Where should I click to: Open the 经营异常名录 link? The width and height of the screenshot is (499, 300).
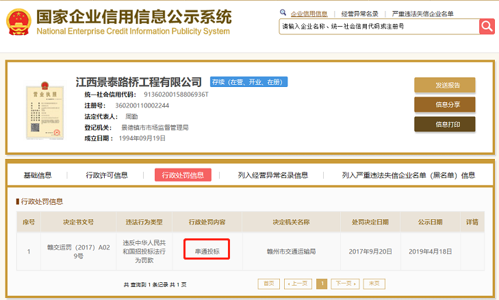pyautogui.click(x=359, y=14)
